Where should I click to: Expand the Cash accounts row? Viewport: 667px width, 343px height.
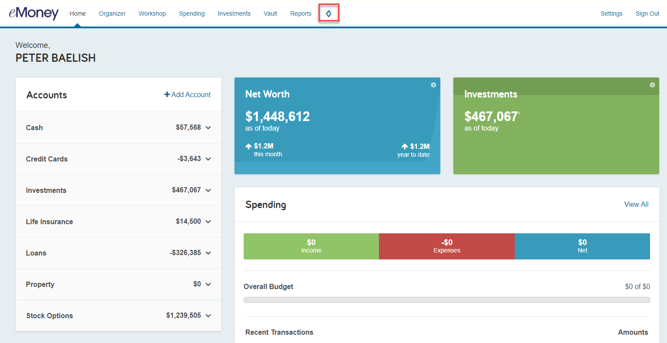coord(118,128)
